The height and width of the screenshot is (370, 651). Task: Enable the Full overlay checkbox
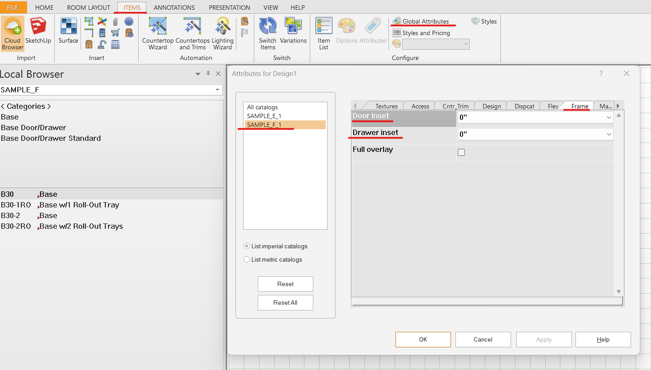click(x=461, y=152)
